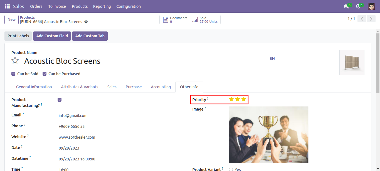
Task: Click the Sales app title
Action: [x=19, y=6]
